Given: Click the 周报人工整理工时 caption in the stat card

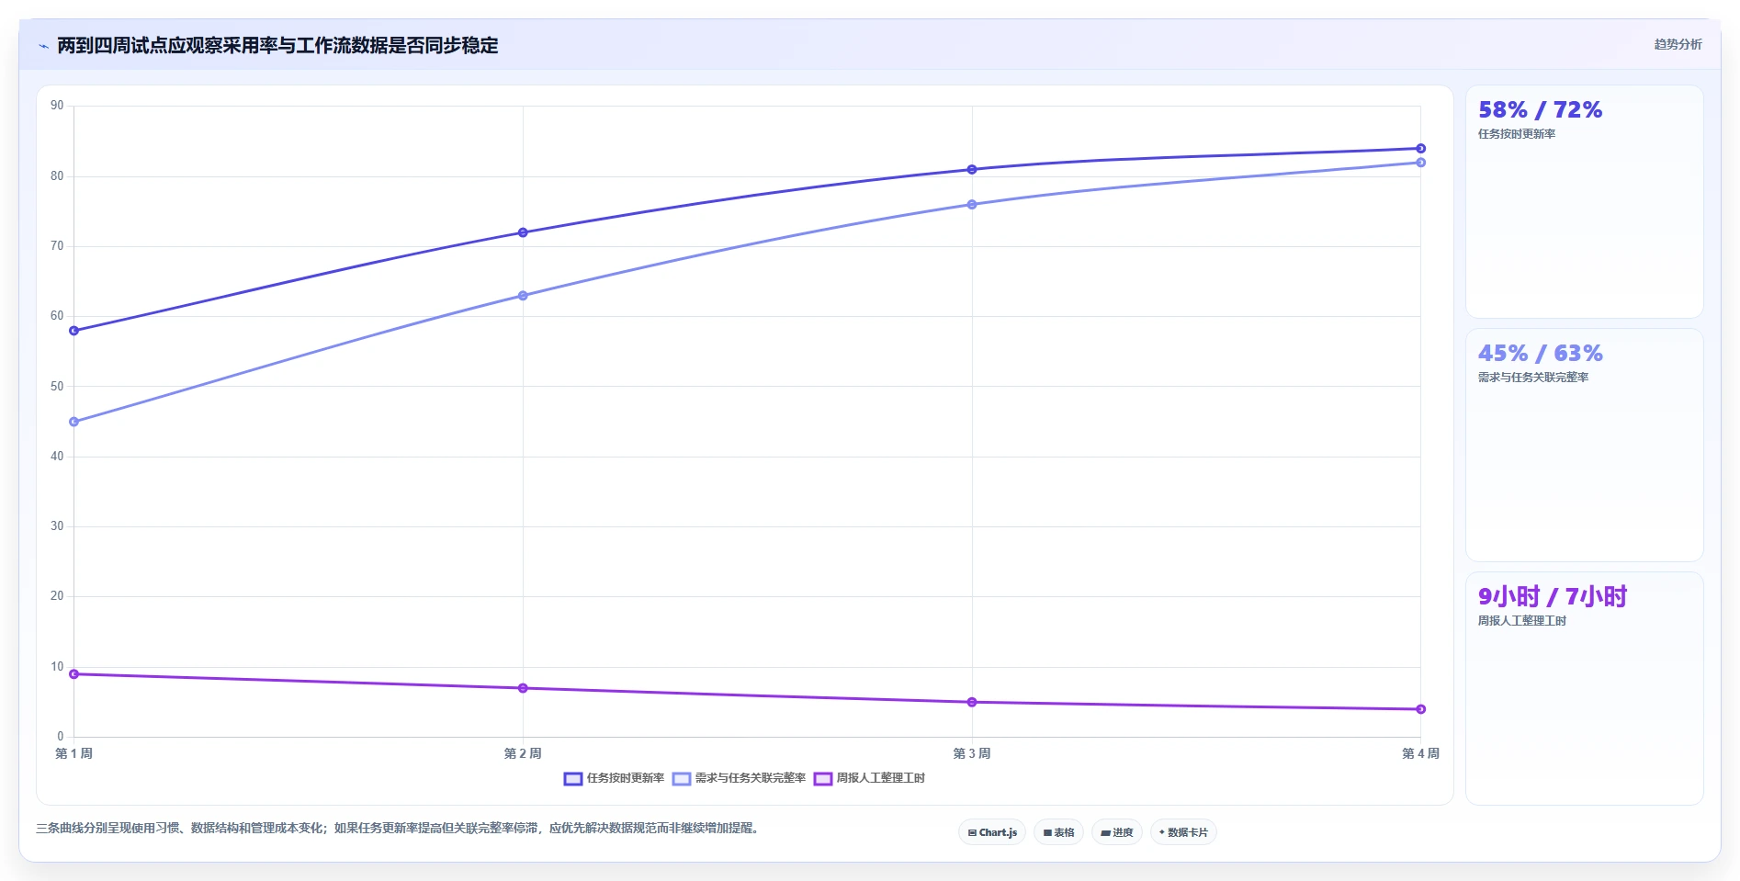Looking at the screenshot, I should click(x=1522, y=621).
